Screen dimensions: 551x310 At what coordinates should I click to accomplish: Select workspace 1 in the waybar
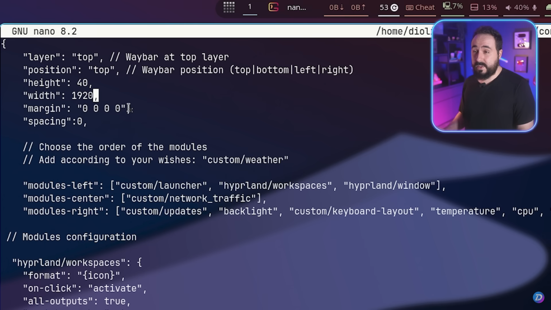[x=250, y=6]
